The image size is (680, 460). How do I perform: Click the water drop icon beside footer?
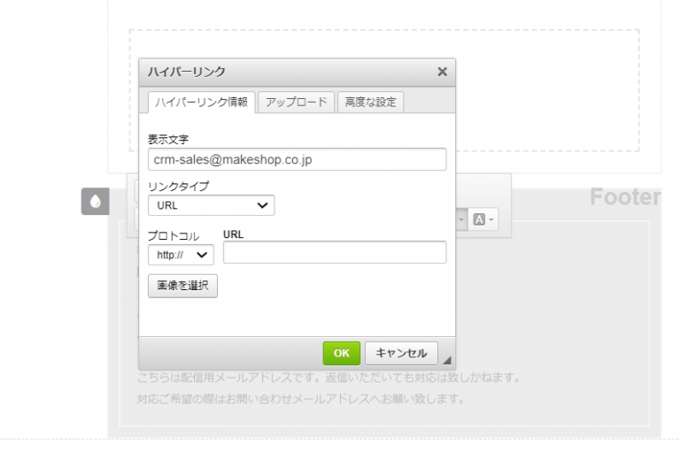click(x=95, y=202)
